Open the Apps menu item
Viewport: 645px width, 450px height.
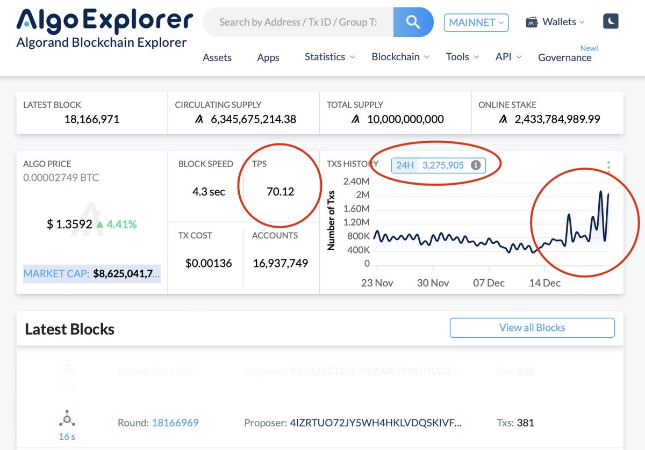click(268, 57)
